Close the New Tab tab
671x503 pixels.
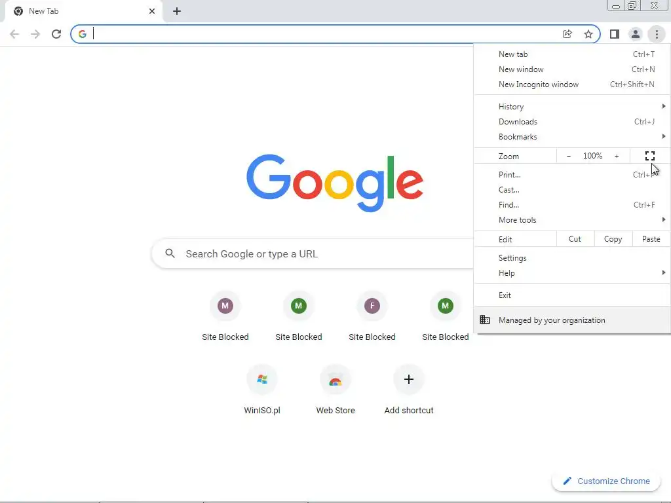tap(152, 11)
